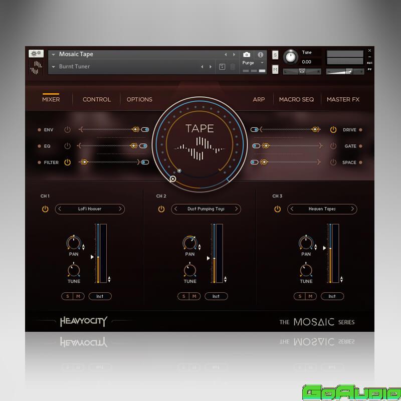This screenshot has width=401, height=401.
Task: Enable the GATE power button
Action: [x=333, y=146]
